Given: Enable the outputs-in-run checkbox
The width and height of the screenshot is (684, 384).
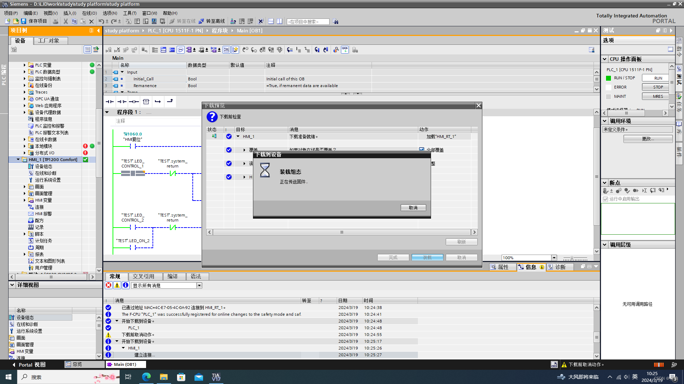Looking at the screenshot, I should [605, 199].
